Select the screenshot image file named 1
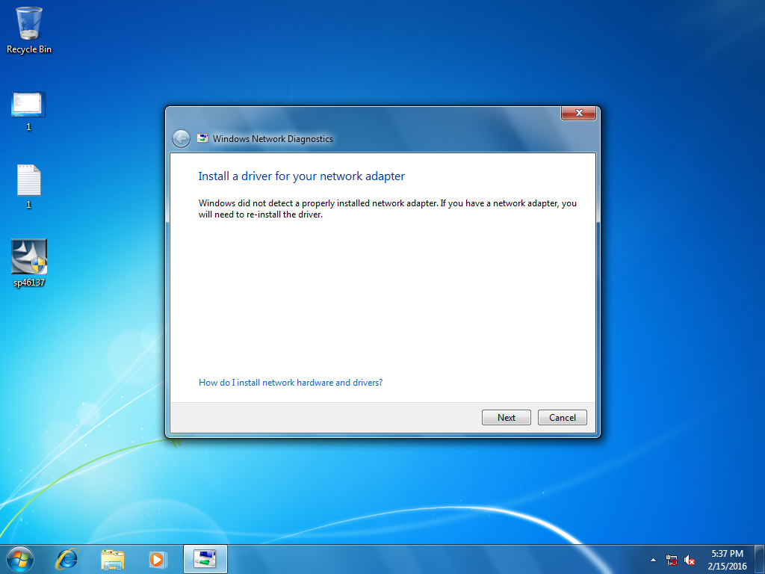 point(28,111)
